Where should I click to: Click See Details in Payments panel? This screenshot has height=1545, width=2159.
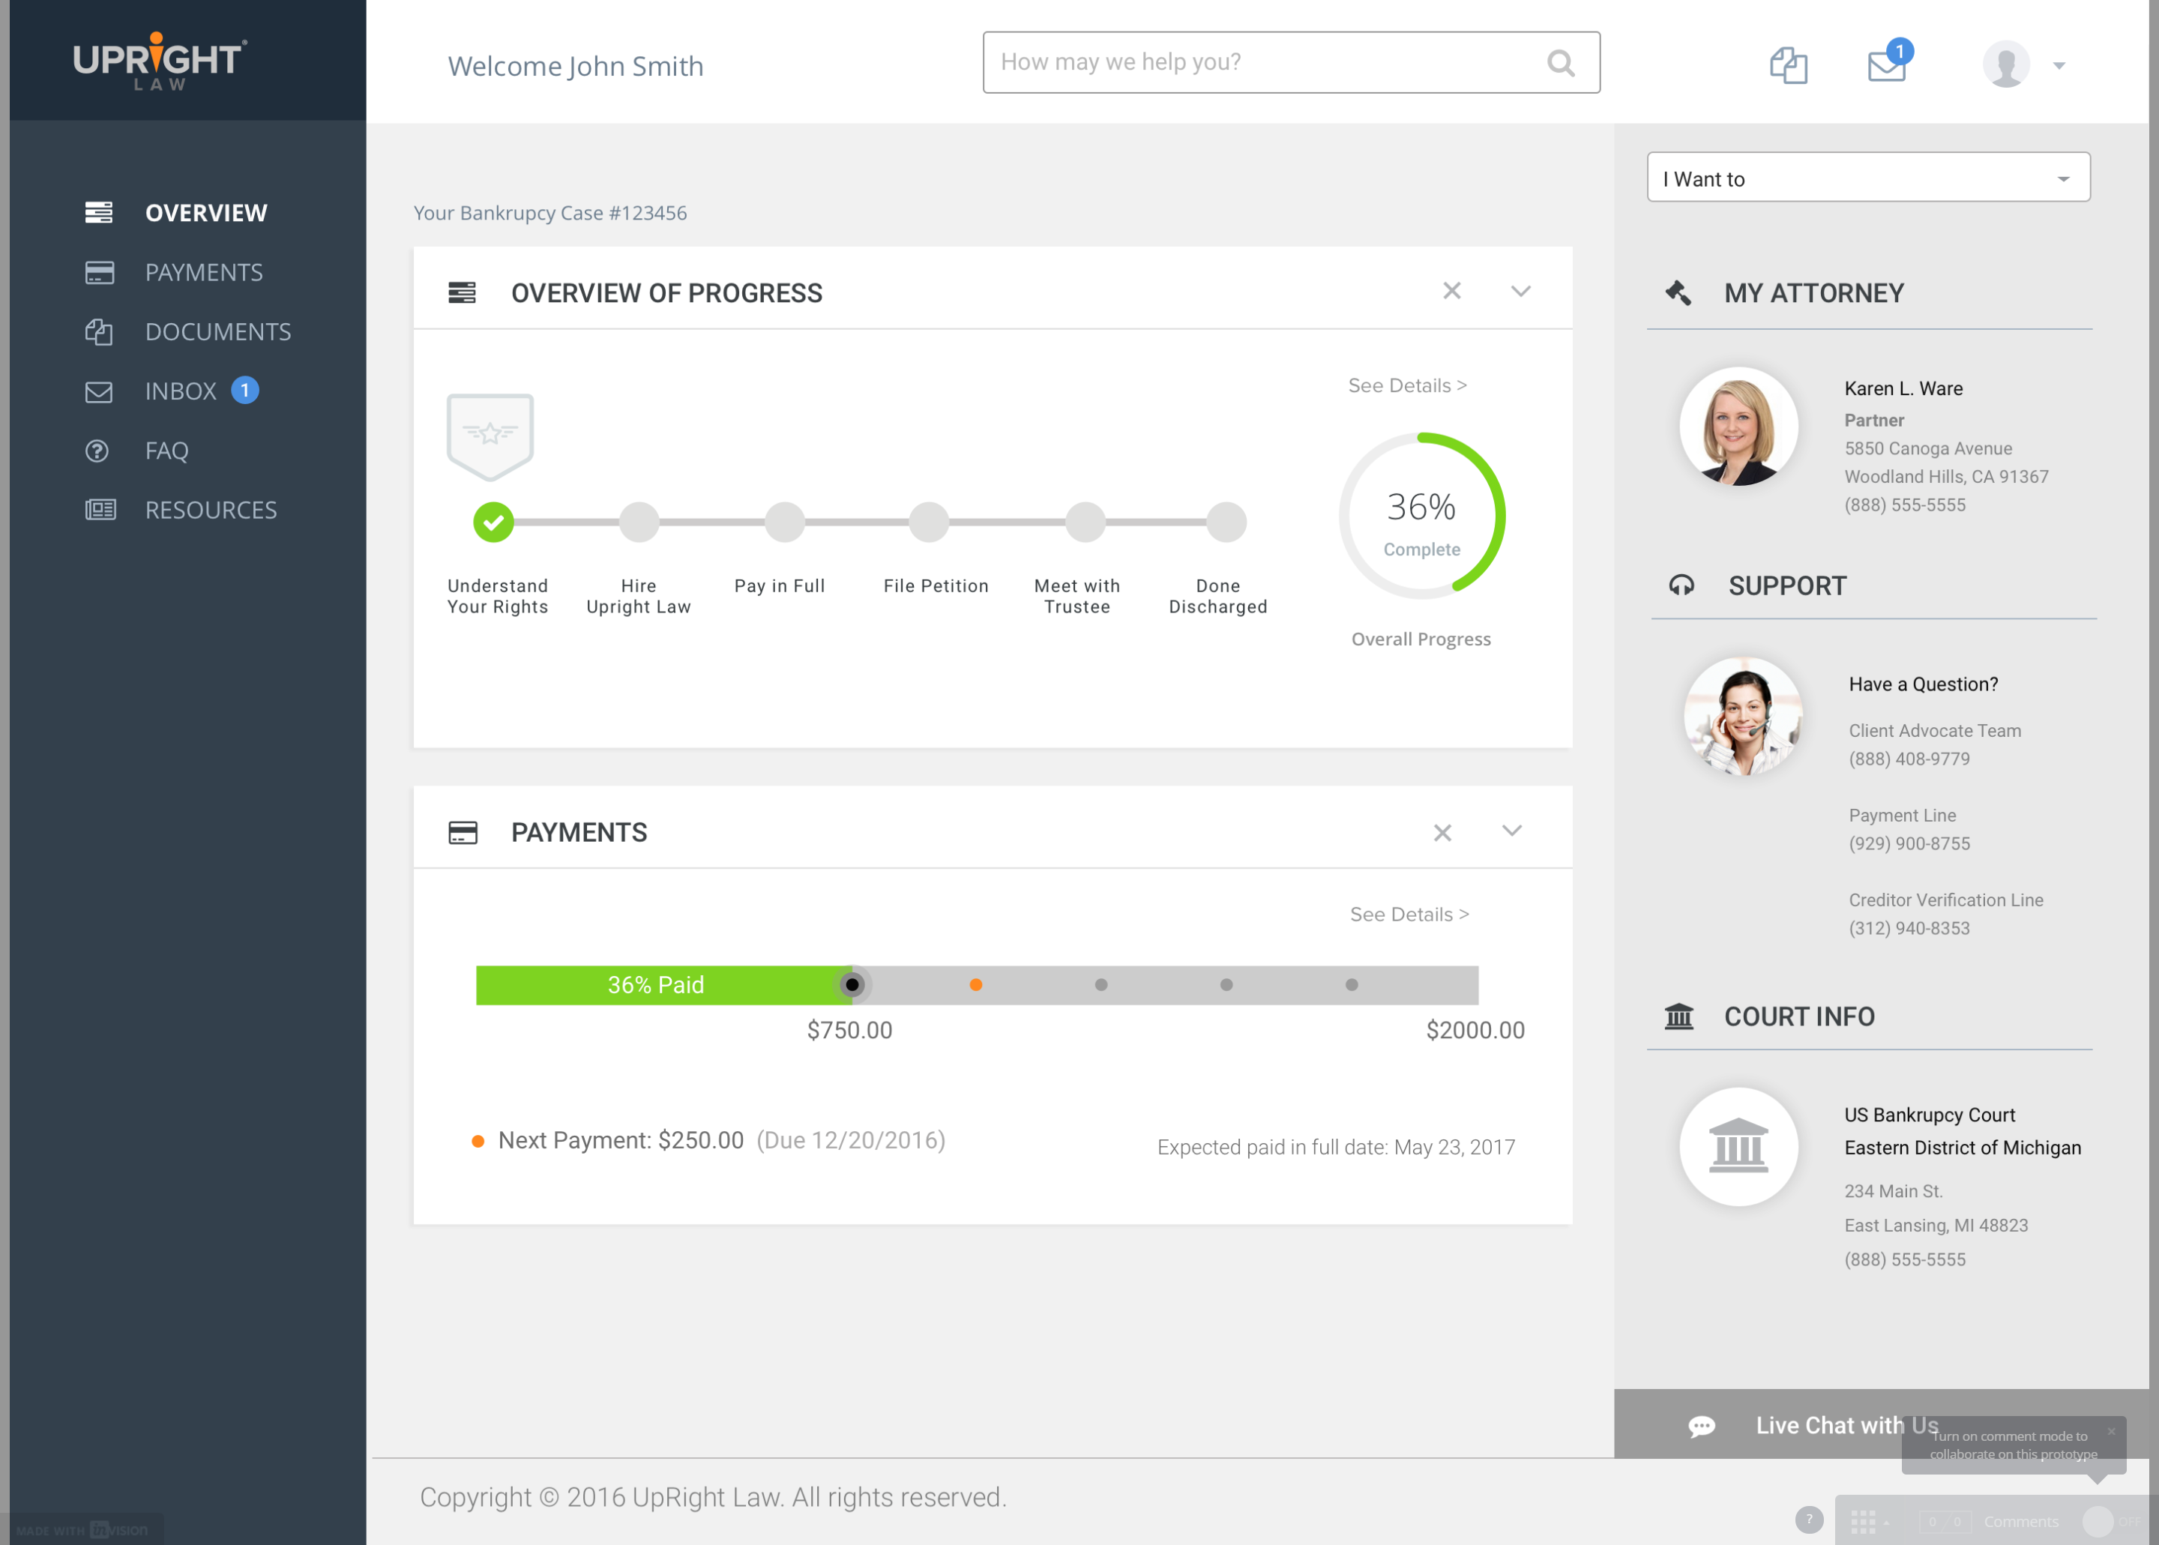[1409, 915]
